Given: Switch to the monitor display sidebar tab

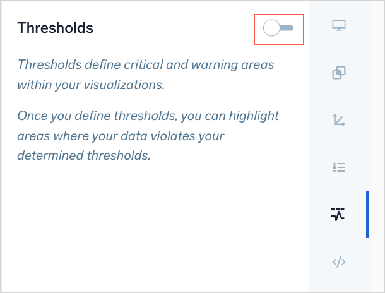Looking at the screenshot, I should coord(339,27).
